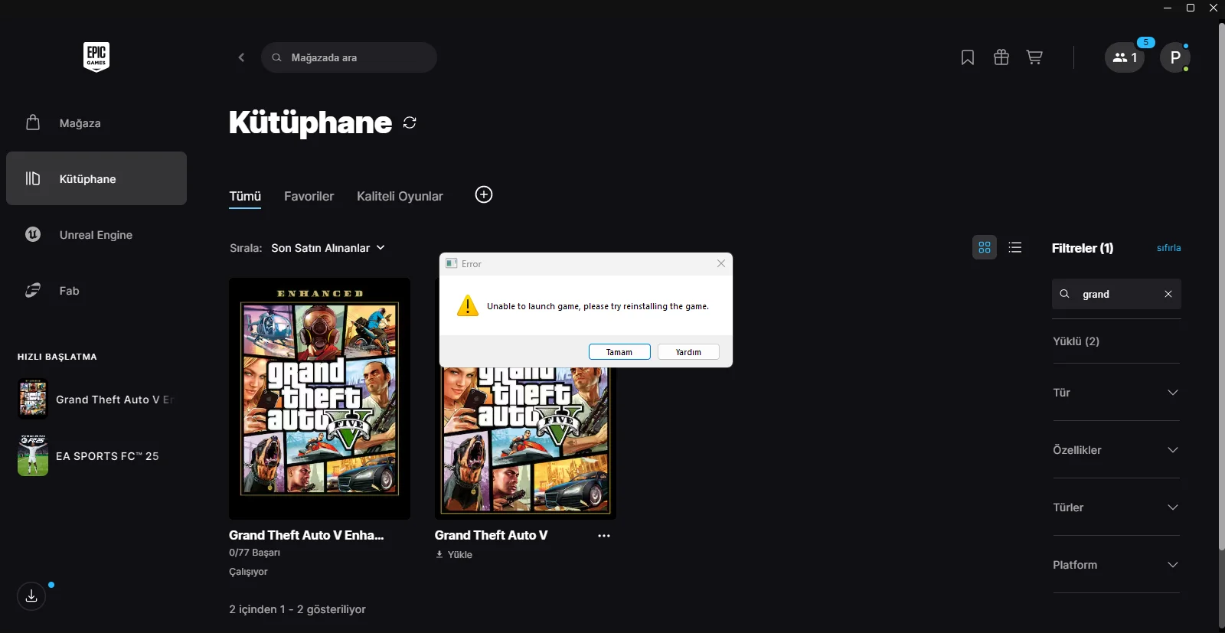Launch Grand Theft Auto V from quick launch
Image resolution: width=1225 pixels, height=633 pixels.
pyautogui.click(x=96, y=400)
